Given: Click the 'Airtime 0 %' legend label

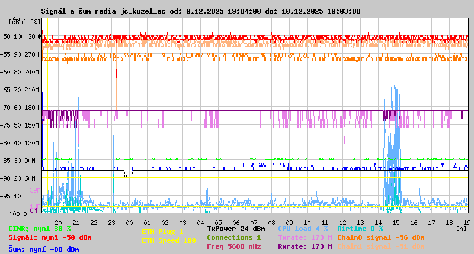Looking at the screenshot, I should coord(360,229).
